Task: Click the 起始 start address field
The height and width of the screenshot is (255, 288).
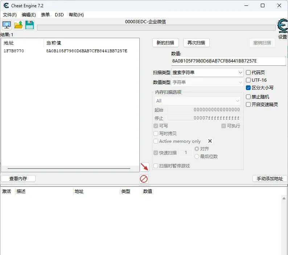Action: (x=203, y=110)
